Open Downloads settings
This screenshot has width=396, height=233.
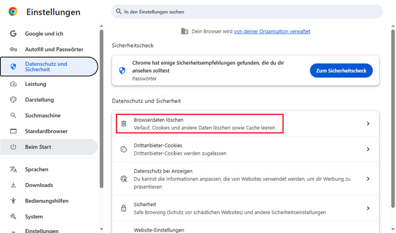[x=49, y=185]
